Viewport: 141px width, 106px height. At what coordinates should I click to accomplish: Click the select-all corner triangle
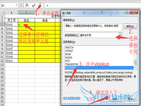[x=4, y=12]
